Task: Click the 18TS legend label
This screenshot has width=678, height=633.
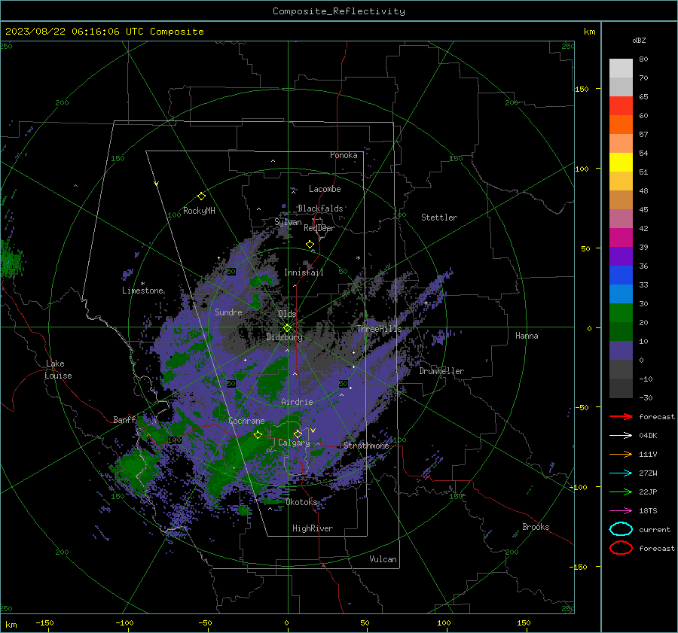Action: pos(648,510)
